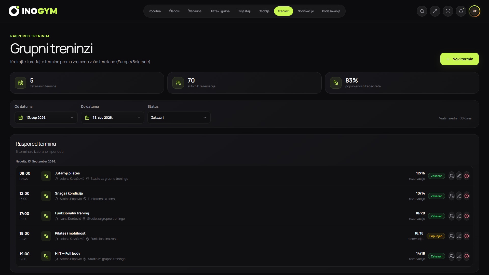Cancel the HIIT – Full body session
The width and height of the screenshot is (489, 275).
coord(467,256)
